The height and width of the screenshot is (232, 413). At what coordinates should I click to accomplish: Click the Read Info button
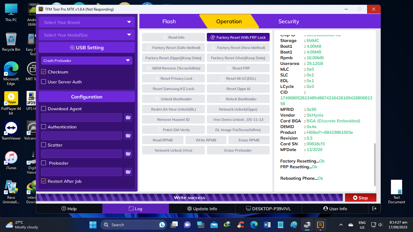click(174, 37)
